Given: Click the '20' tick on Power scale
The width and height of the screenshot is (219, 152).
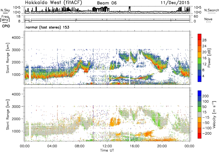Looking at the screenshot, I should tap(204, 52).
